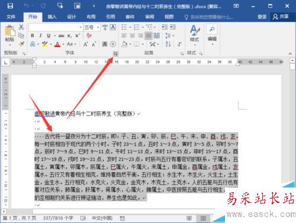Open the Paragraph dialog launcher
Image resolution: width=296 pixels, height=223 pixels.
pos(182,53)
